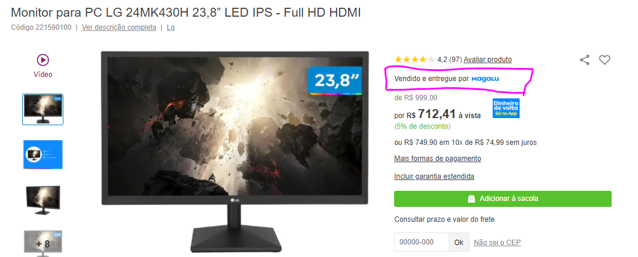Screen dimensions: 638x257
Task: Click the star rating icons
Action: pos(414,60)
